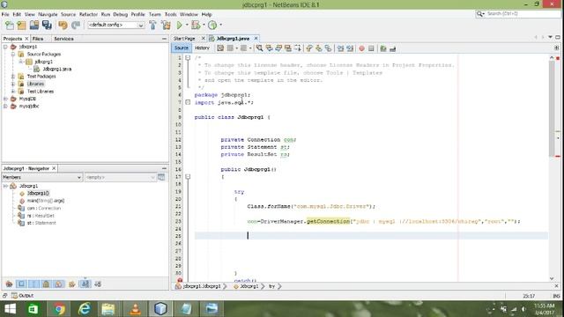This screenshot has height=317, width=564.
Task: Click the Open Project toolbar icon
Action: [x=34, y=25]
